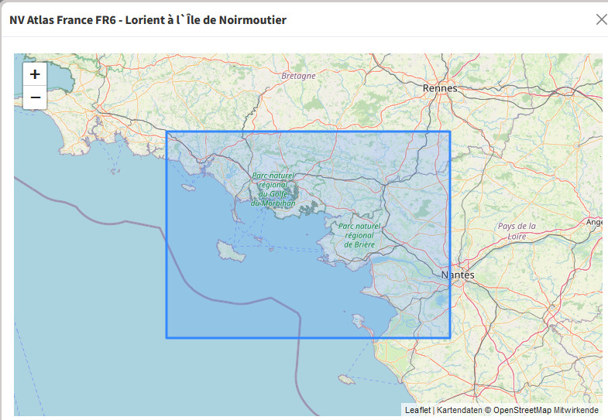
Task: Click the dialog title NV Atlas France FR6
Action: point(148,19)
